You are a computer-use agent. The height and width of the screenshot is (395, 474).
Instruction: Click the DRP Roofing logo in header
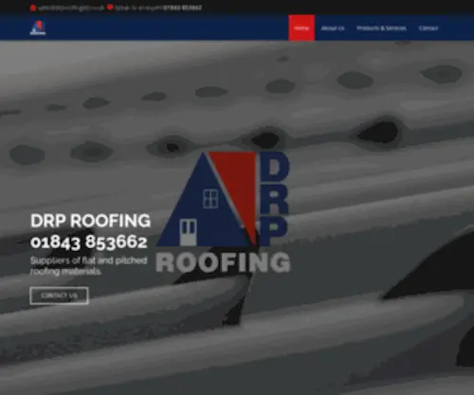[x=38, y=27]
